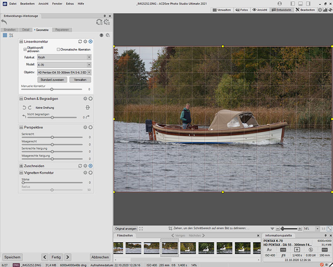This screenshot has width=333, height=267.
Task: Click the Standard zuweisen button
Action: point(52,79)
